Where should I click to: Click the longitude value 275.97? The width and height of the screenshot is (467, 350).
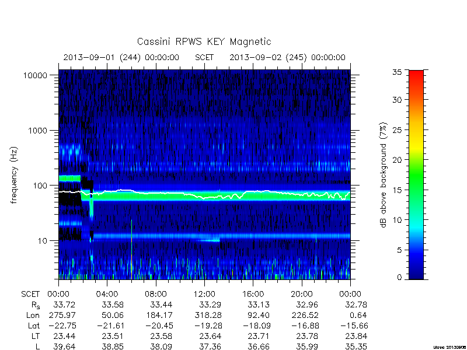[62, 315]
